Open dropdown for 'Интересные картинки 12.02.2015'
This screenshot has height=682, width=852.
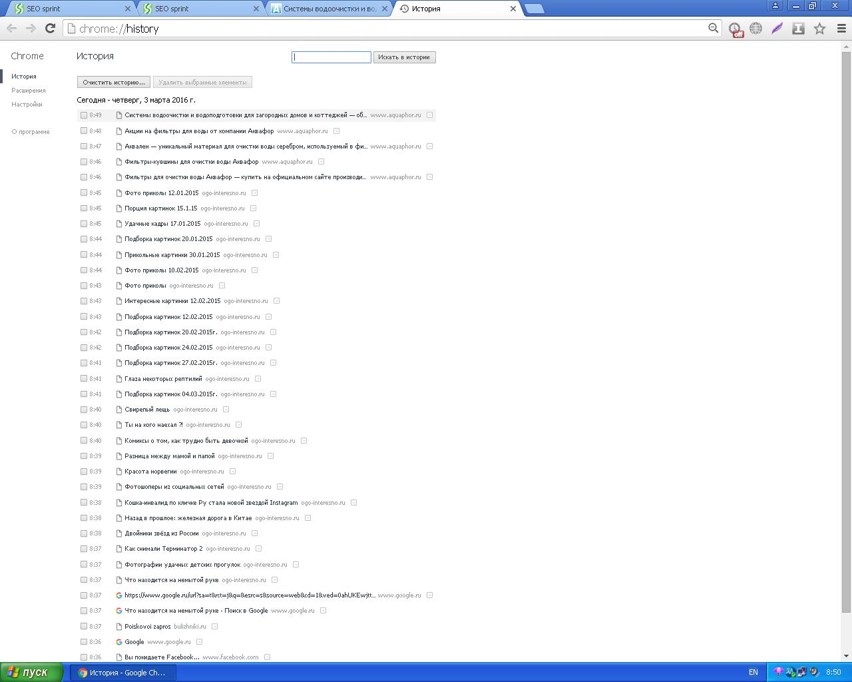click(x=276, y=301)
